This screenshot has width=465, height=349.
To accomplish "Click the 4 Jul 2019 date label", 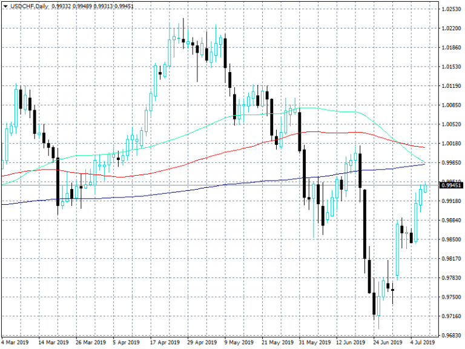I will [423, 342].
